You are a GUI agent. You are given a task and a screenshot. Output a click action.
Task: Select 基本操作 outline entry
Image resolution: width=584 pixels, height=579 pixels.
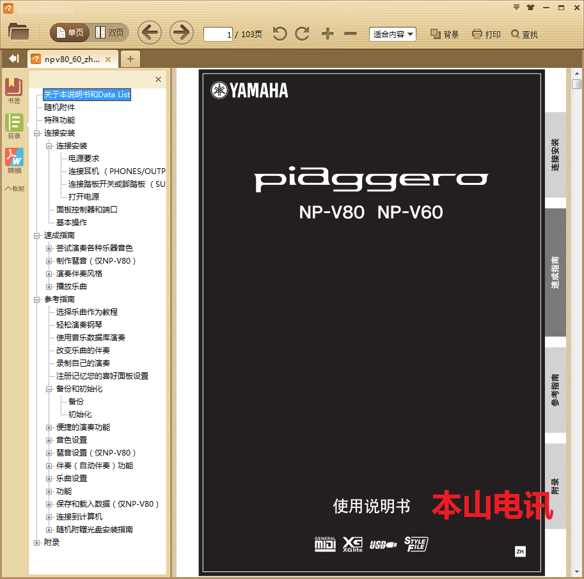coord(72,223)
